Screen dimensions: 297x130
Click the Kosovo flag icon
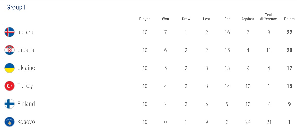[x=10, y=122]
